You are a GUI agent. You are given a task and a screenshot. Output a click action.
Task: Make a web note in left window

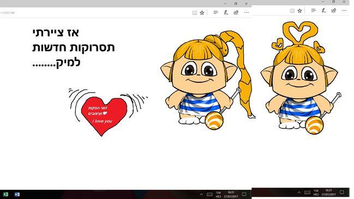tap(226, 13)
